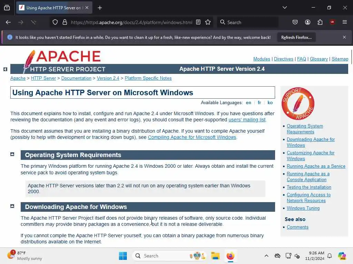Show site security padlock info
353x264 pixels.
pyautogui.click(x=65, y=22)
